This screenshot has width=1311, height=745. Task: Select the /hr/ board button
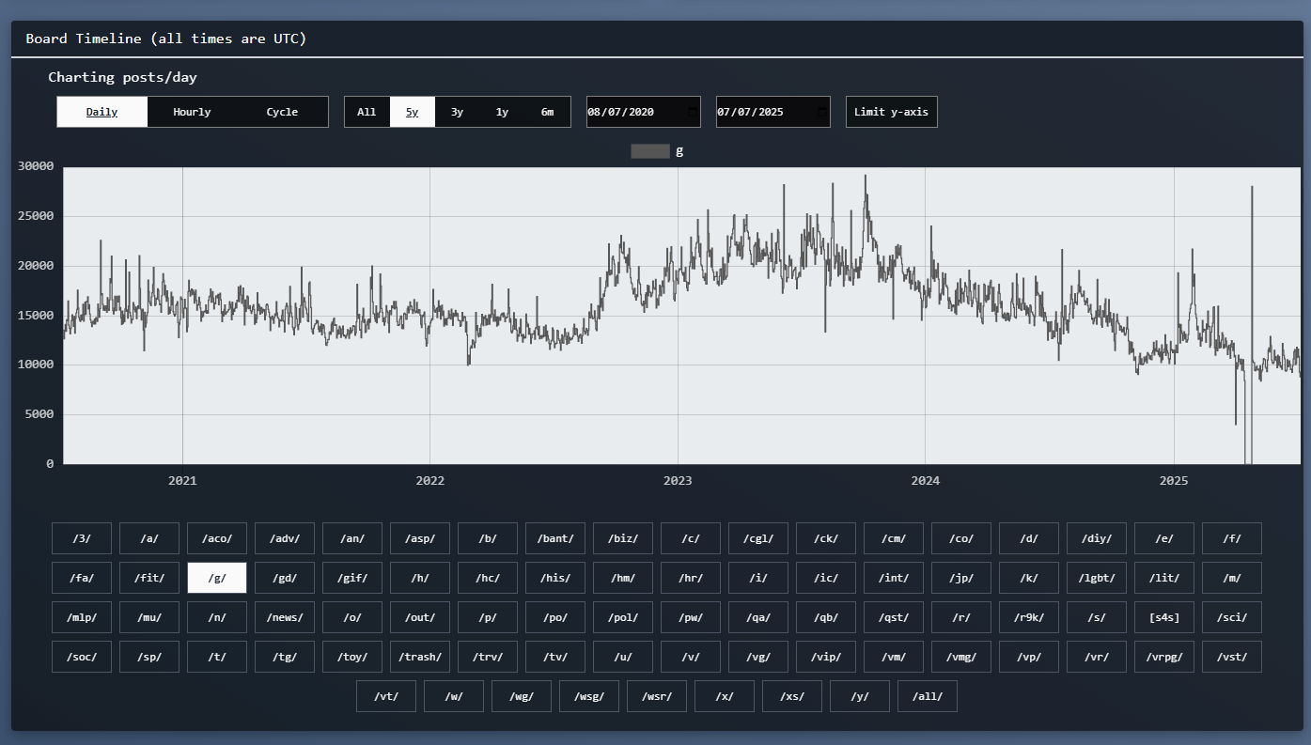[x=691, y=578]
